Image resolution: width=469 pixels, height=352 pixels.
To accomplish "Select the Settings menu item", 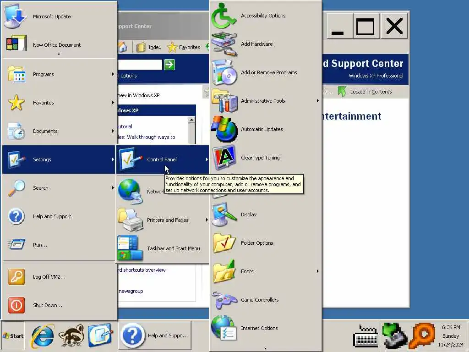I will 59,159.
